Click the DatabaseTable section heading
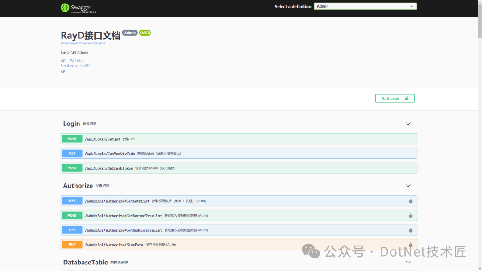 tap(85, 263)
